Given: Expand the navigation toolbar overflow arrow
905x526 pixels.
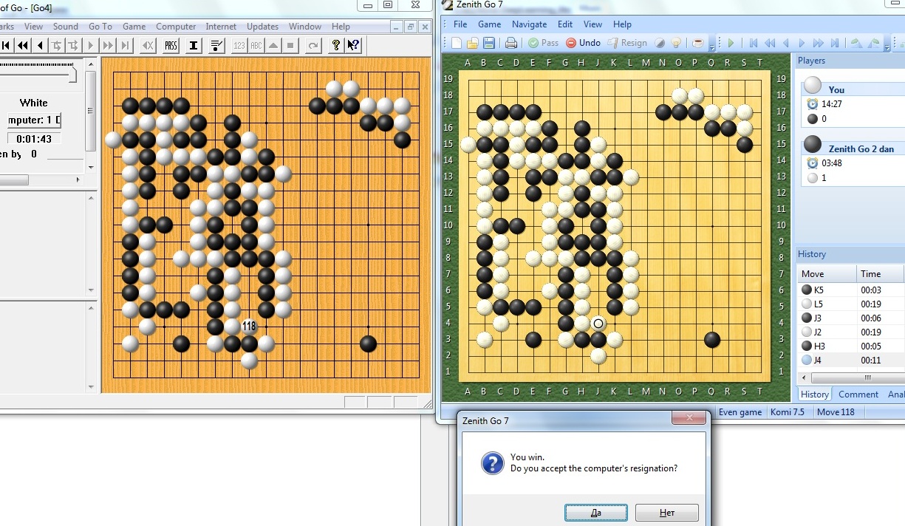Looking at the screenshot, I should [x=889, y=47].
